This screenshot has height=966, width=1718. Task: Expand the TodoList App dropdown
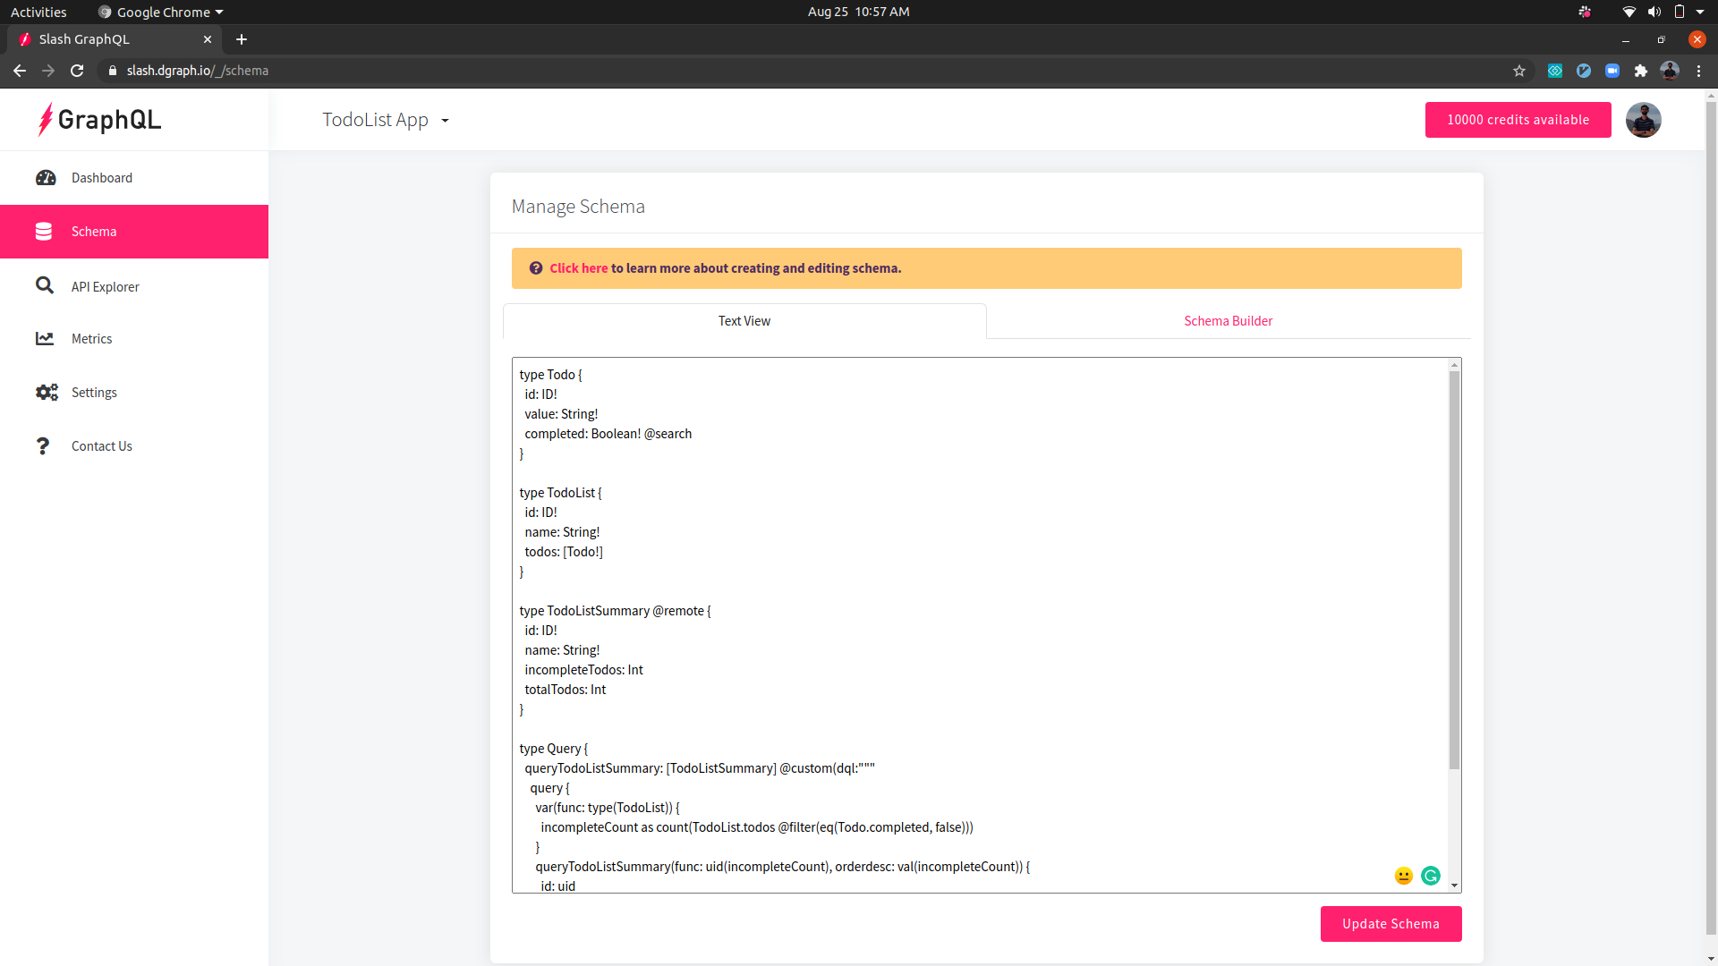point(386,120)
